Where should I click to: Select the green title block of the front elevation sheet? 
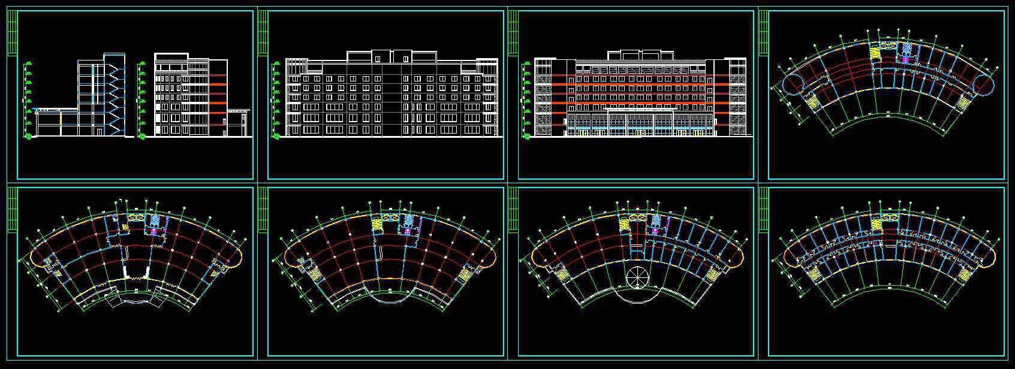(513, 34)
